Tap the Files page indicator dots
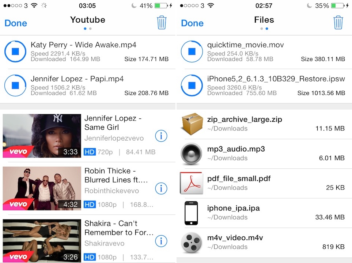This screenshot has height=263, width=352. tap(264, 28)
